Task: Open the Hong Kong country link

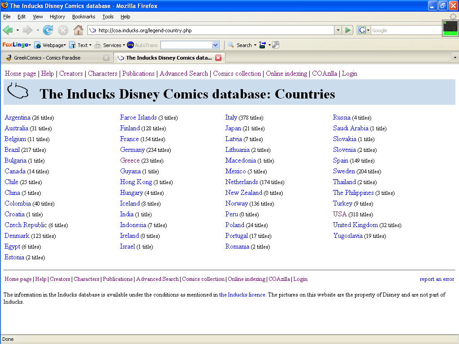Action: (x=136, y=182)
